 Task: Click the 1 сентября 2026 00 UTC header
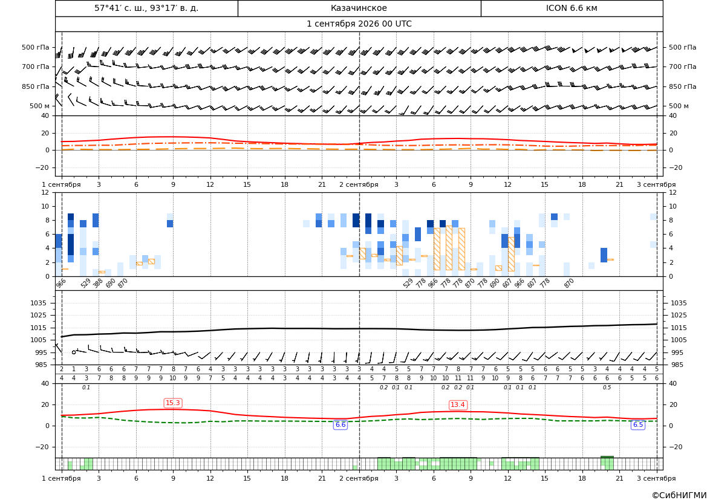(x=359, y=24)
